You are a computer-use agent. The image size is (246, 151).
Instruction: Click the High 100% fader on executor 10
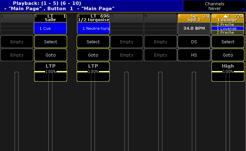[228, 71]
